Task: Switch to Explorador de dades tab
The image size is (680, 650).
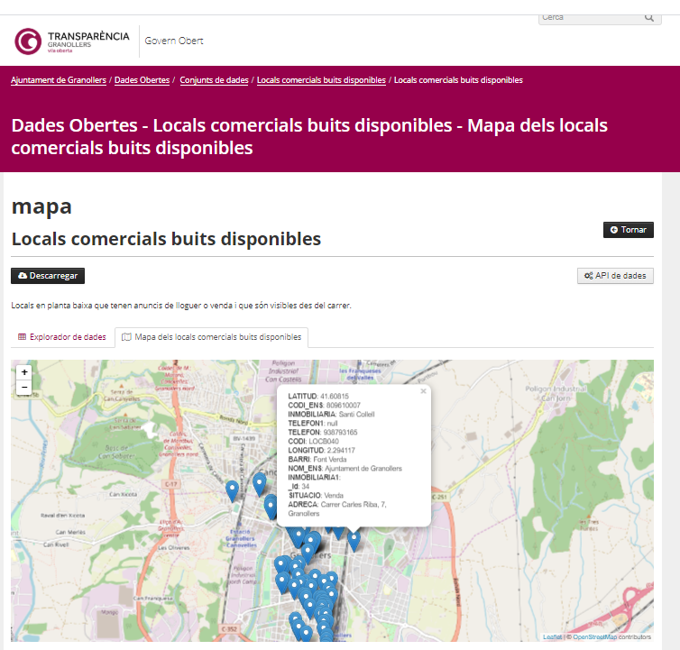Action: click(x=61, y=337)
